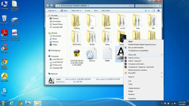
Task: Open CCleaner desktop shortcut
Action: [x=4, y=48]
